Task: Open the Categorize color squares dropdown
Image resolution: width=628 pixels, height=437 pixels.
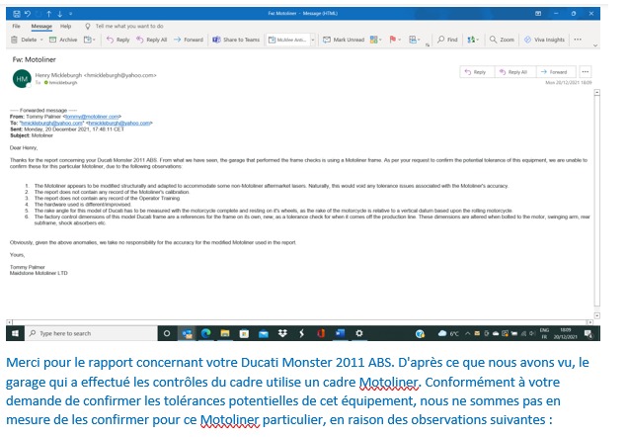Action: click(375, 40)
